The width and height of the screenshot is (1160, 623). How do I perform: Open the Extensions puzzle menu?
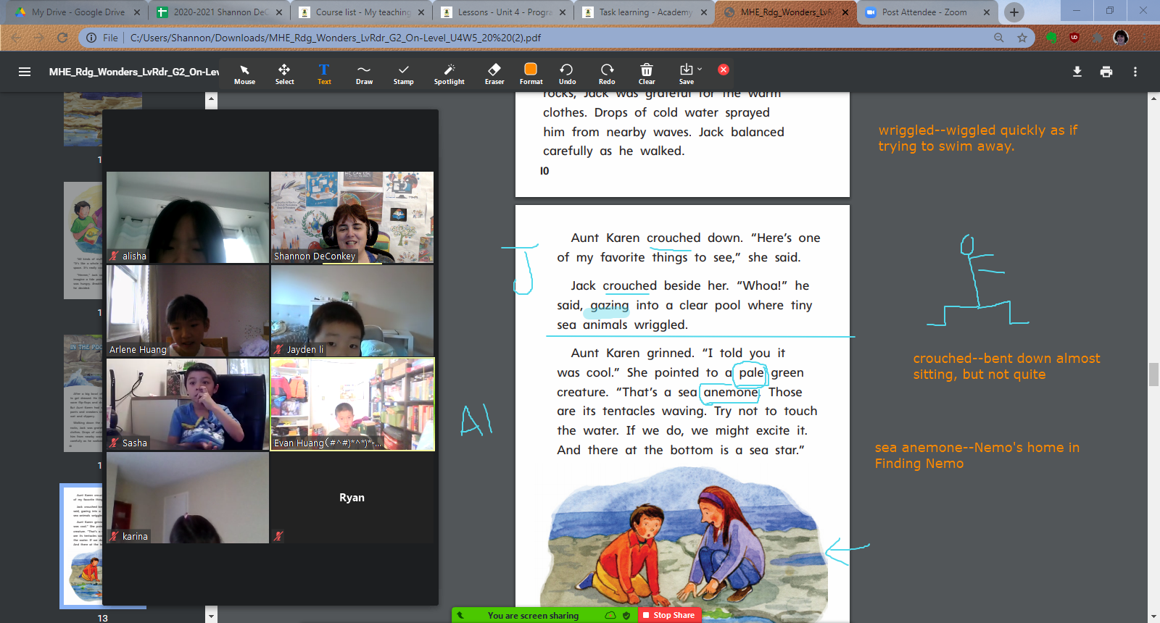tap(1098, 38)
